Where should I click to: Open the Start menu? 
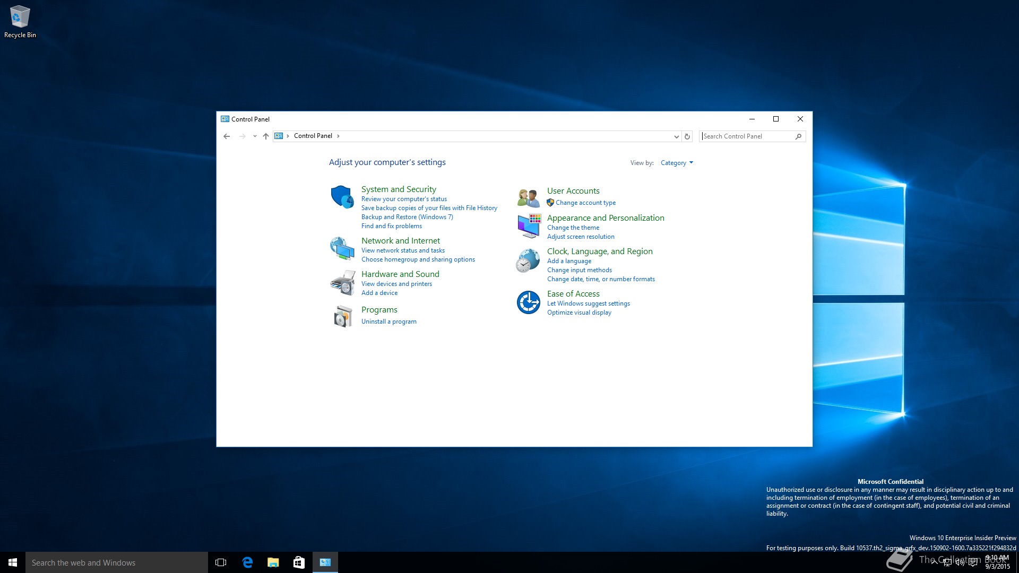pos(13,562)
